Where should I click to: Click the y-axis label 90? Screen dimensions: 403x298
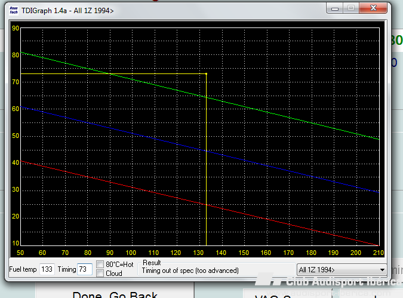(16, 28)
